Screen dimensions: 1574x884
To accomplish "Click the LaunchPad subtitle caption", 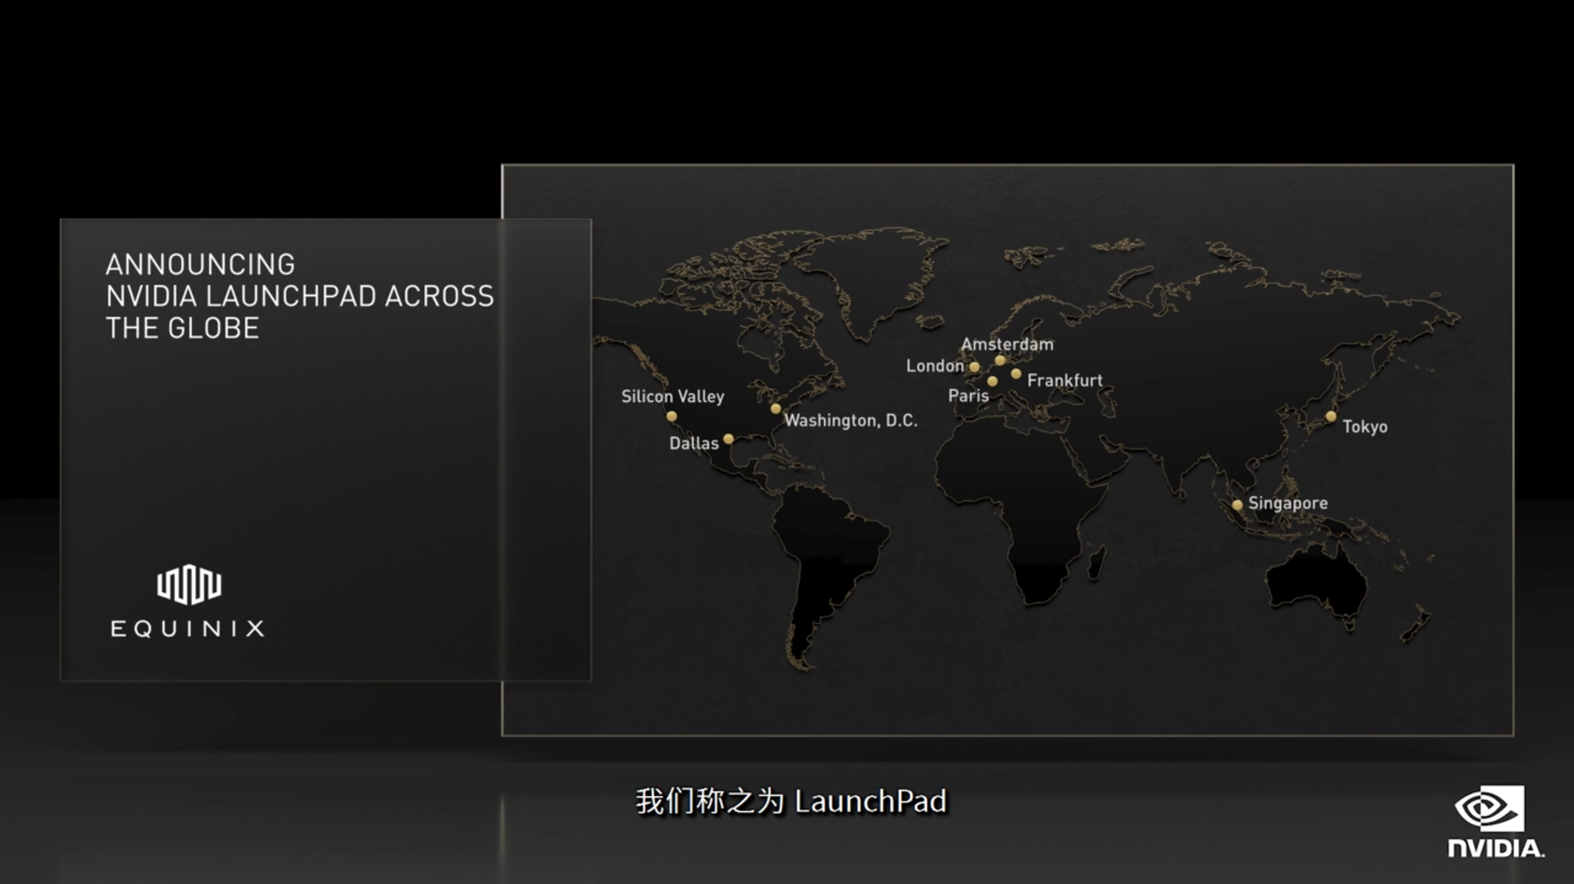I will click(791, 802).
